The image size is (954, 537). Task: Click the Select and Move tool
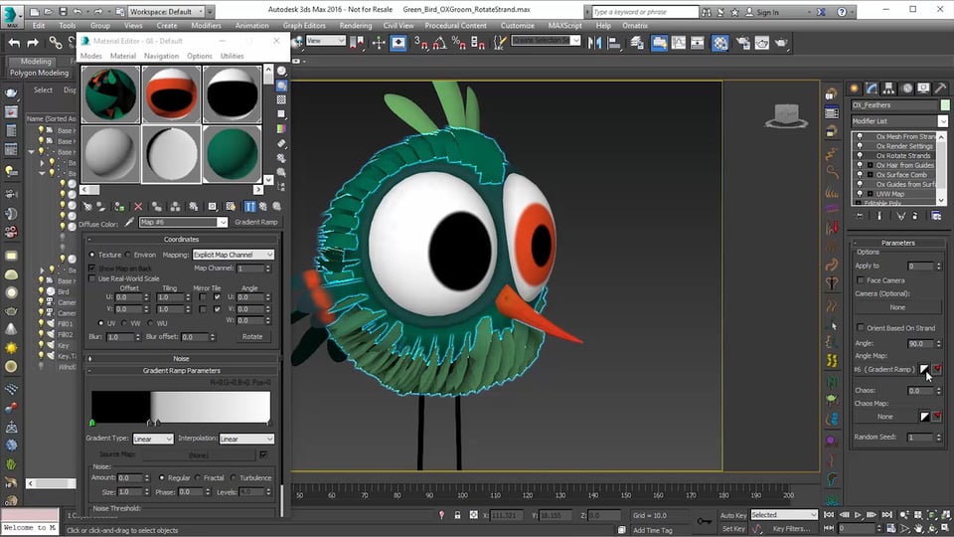pyautogui.click(x=379, y=43)
